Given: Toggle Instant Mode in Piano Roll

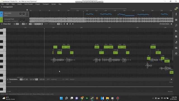Looking at the screenshot, I should (164, 24).
